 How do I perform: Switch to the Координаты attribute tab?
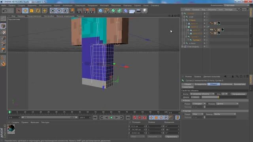[200, 84]
